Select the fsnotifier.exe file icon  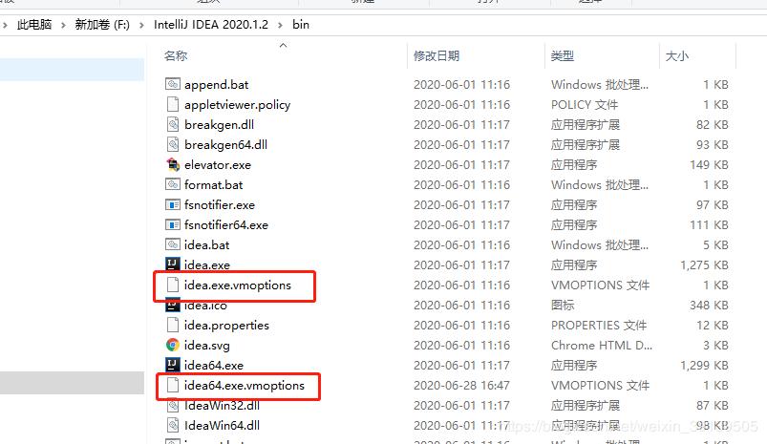tap(173, 205)
